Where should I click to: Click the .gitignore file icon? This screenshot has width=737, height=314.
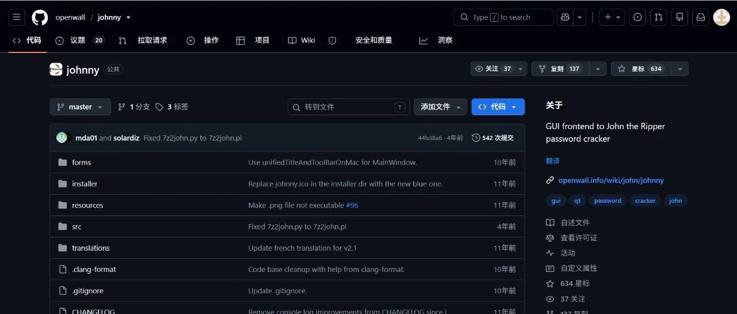pyautogui.click(x=63, y=290)
